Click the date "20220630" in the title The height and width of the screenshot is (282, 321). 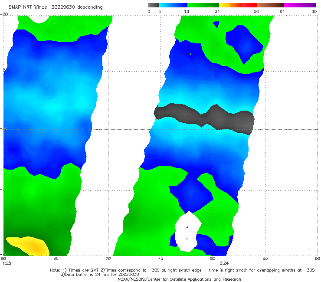tap(63, 7)
